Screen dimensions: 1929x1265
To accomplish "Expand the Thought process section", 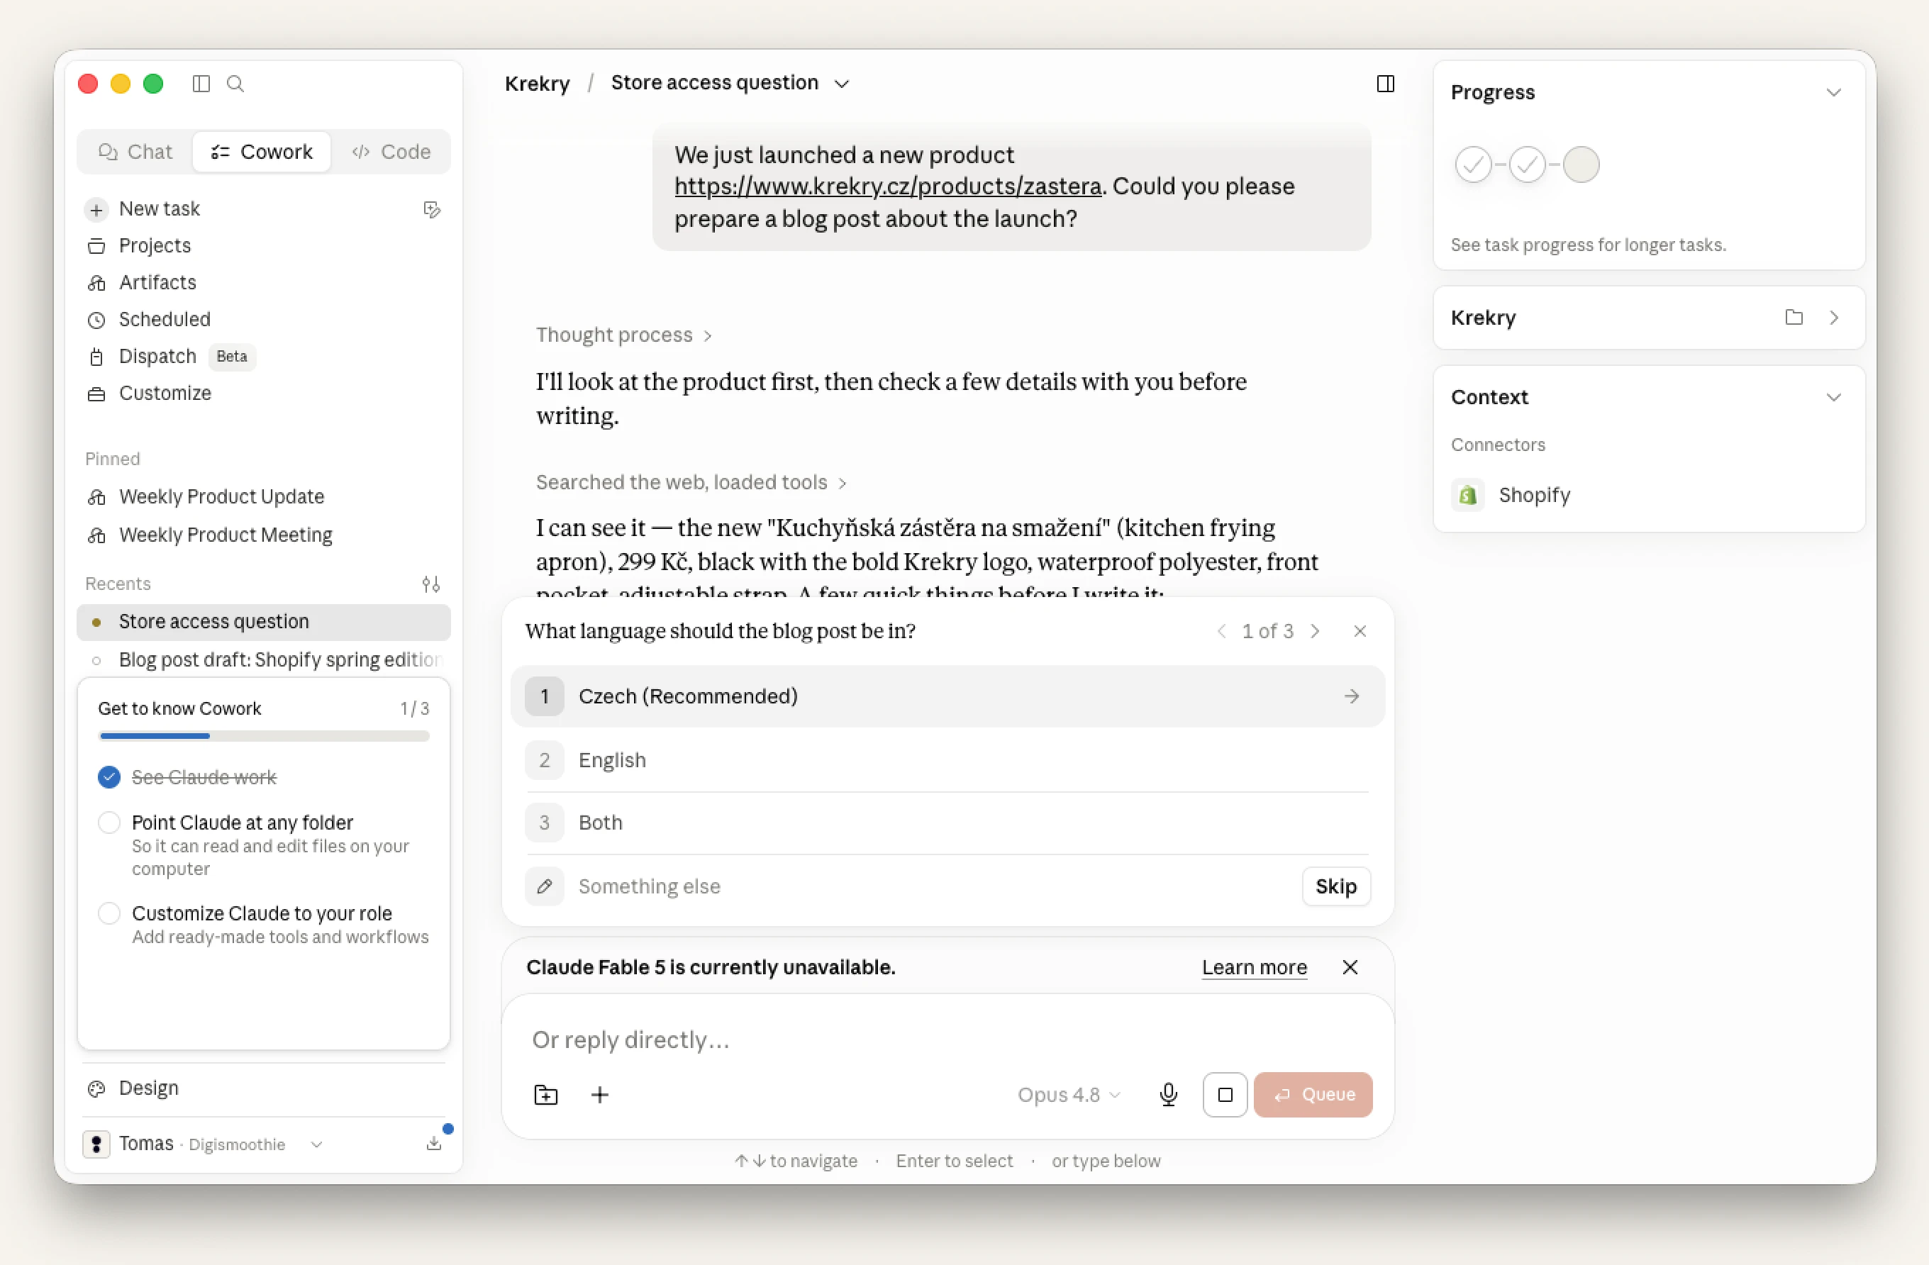I will point(623,335).
